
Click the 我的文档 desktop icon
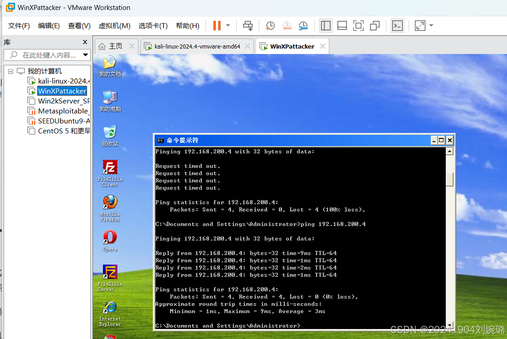110,66
